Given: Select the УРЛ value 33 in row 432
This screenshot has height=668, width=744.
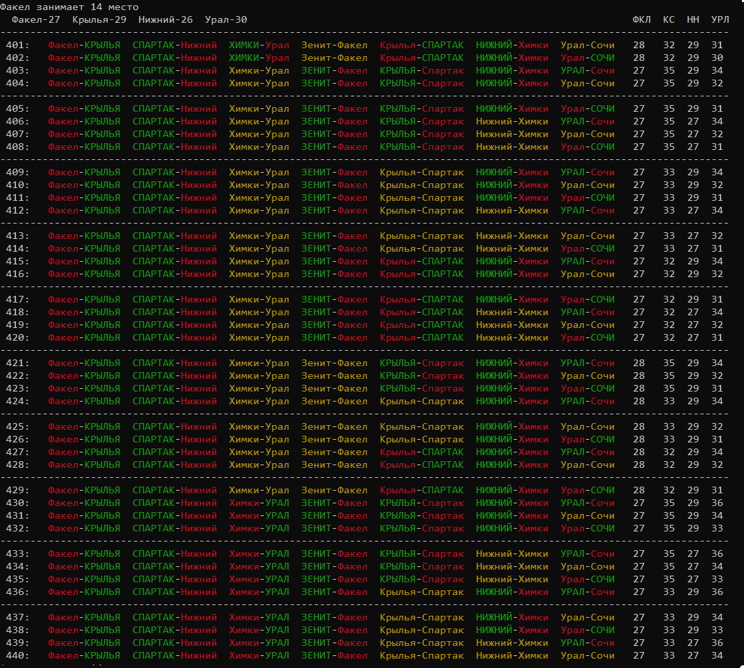Looking at the screenshot, I should click(x=717, y=529).
